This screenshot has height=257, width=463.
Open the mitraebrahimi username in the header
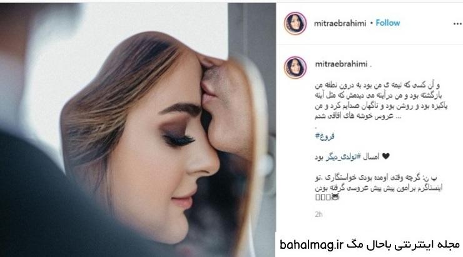click(340, 23)
